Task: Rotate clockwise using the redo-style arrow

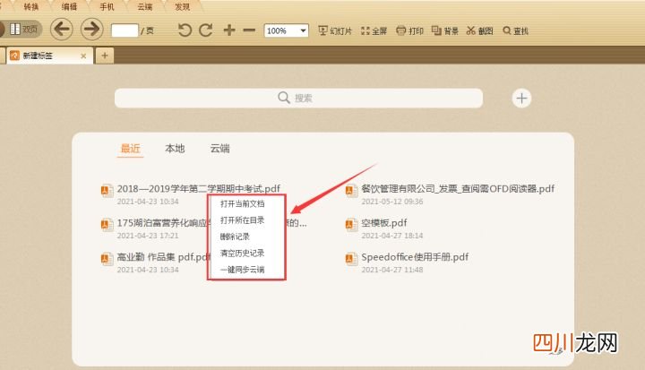Action: (x=206, y=30)
